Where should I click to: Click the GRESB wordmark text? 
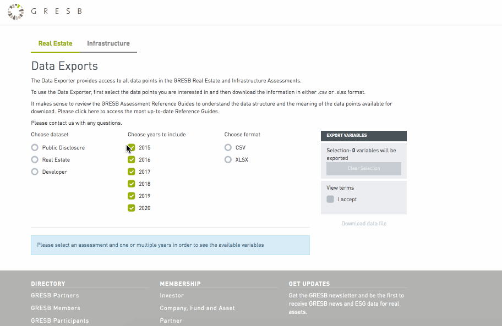(57, 11)
